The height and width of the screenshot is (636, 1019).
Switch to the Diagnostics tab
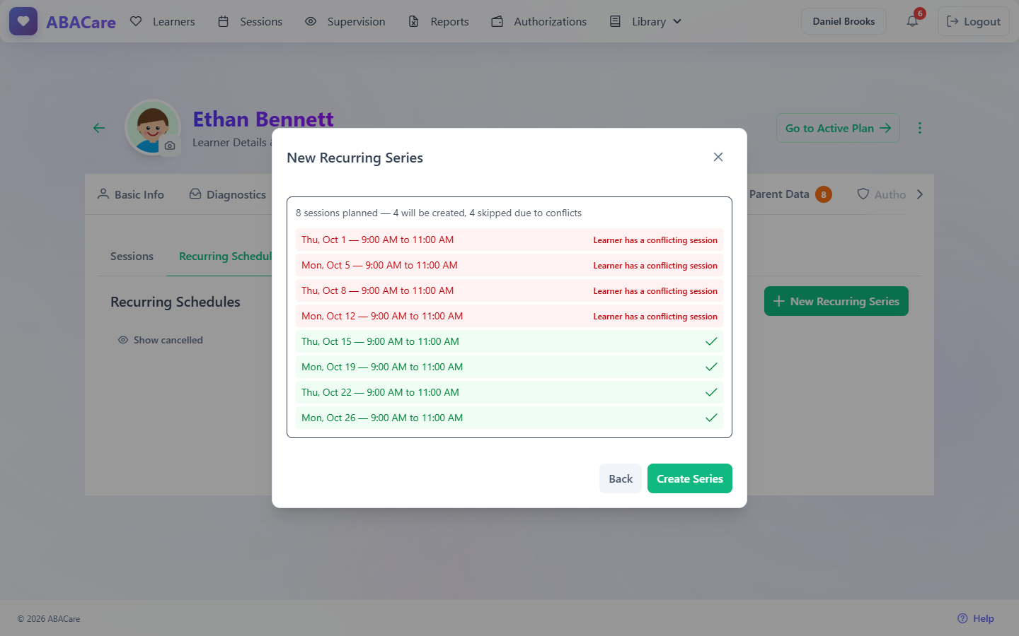click(228, 194)
